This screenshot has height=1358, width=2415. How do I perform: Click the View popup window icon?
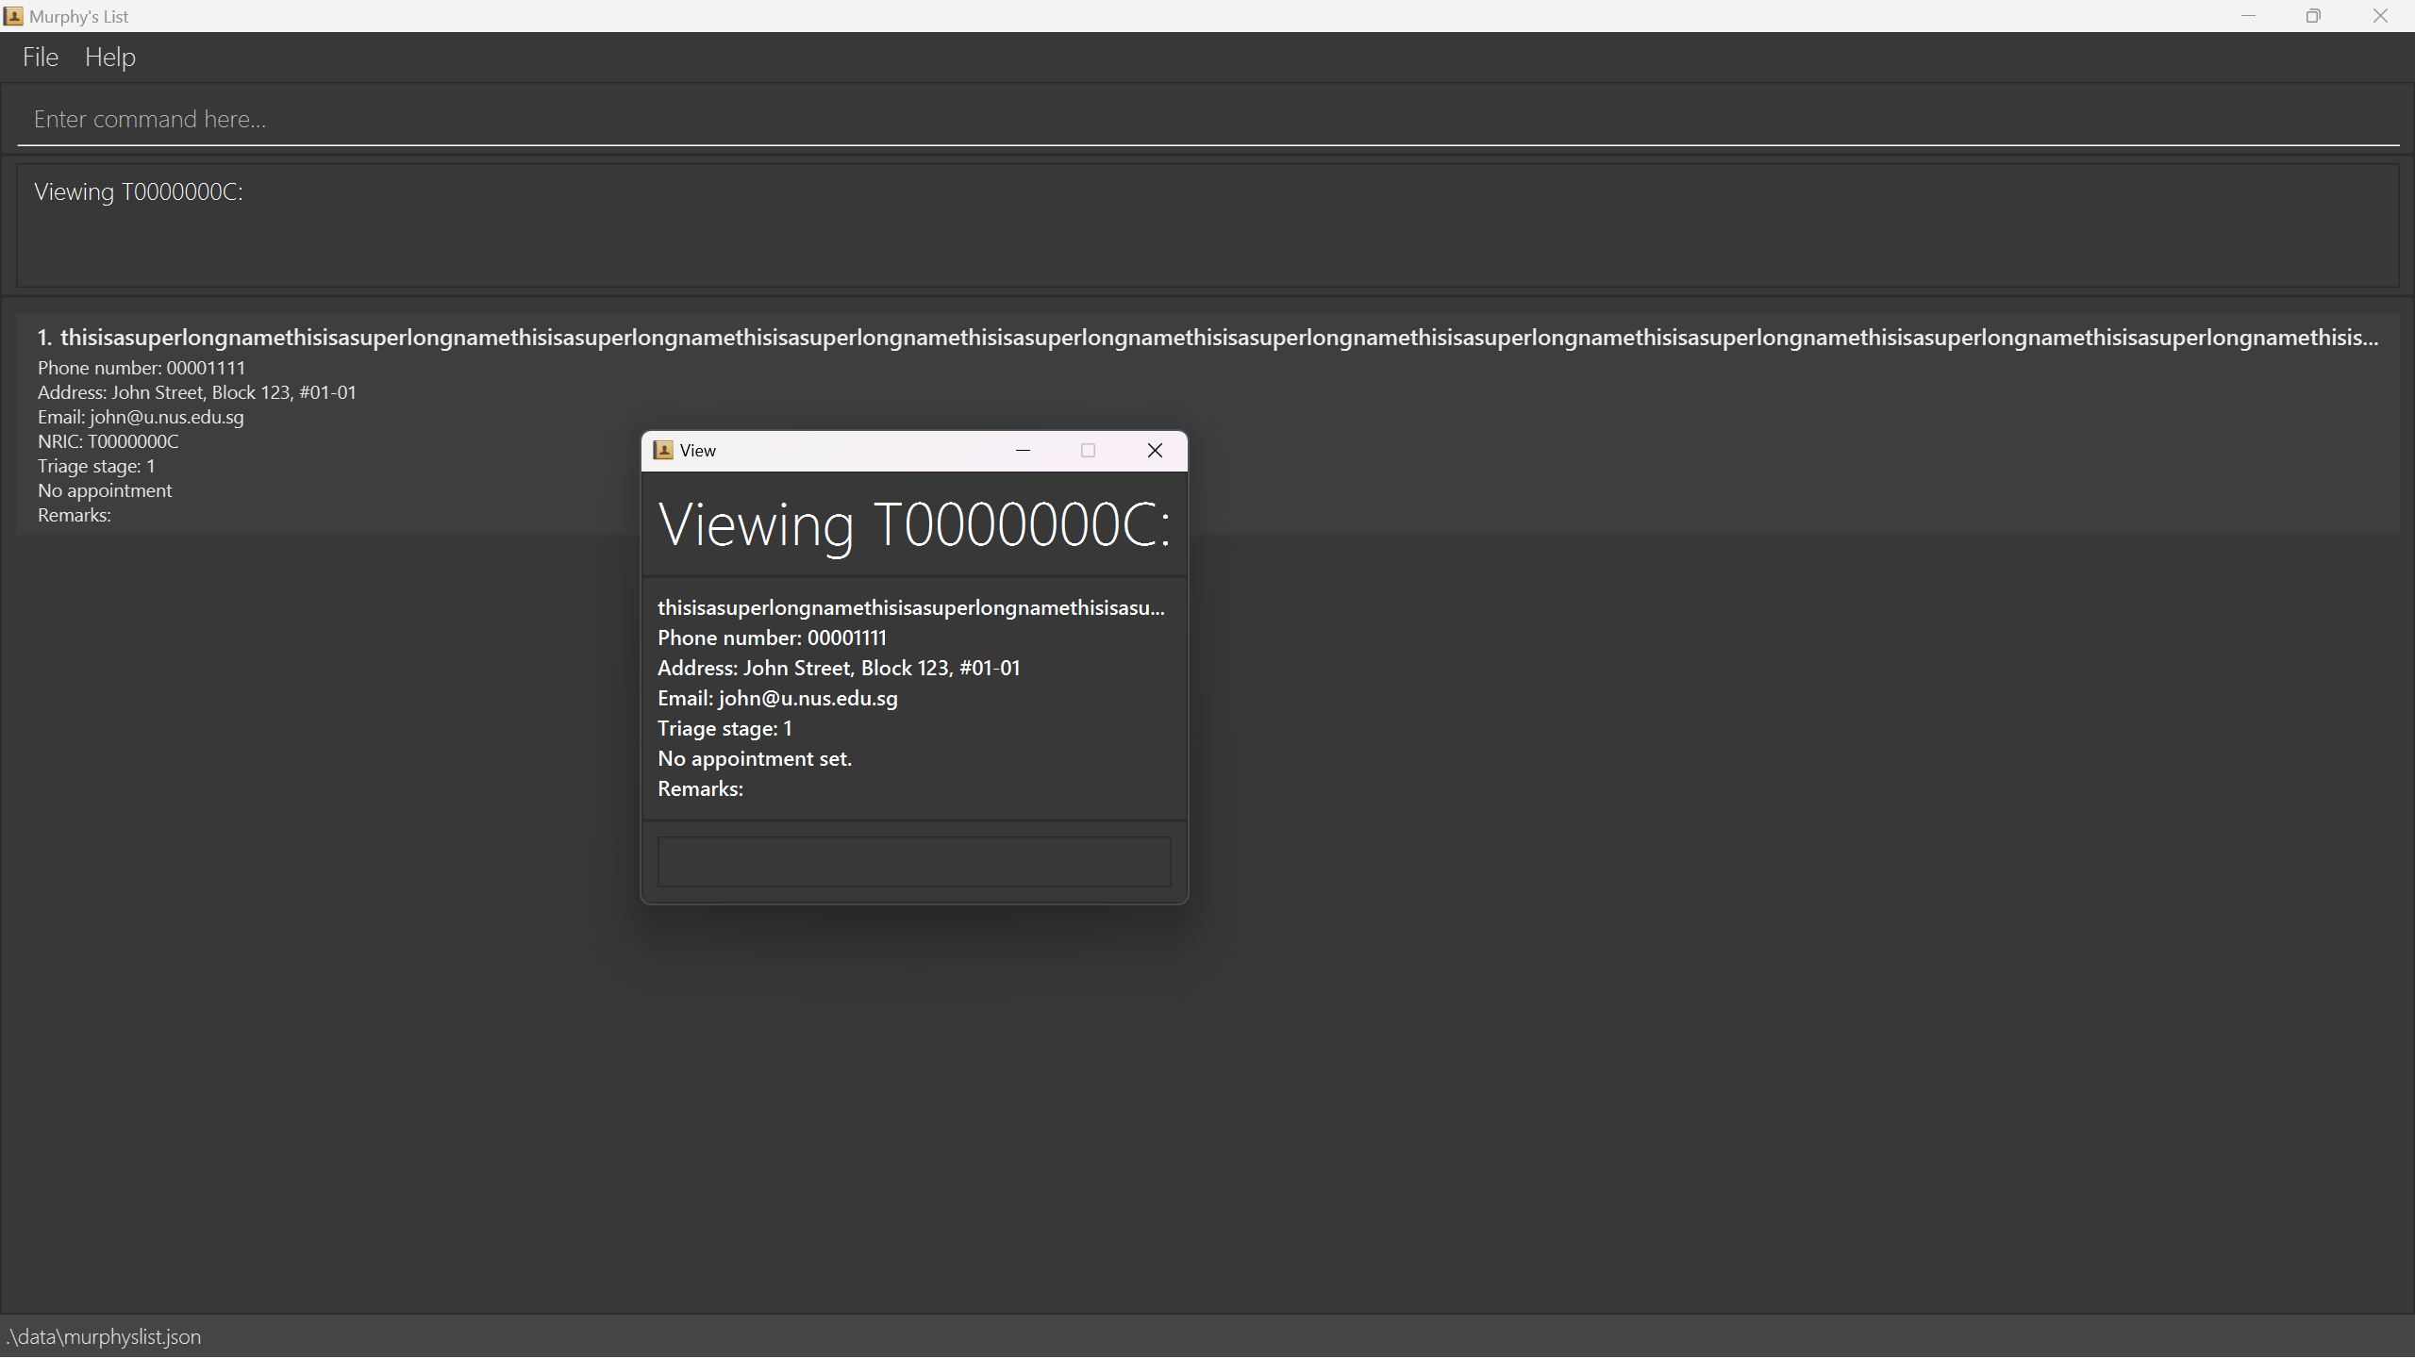pos(663,451)
